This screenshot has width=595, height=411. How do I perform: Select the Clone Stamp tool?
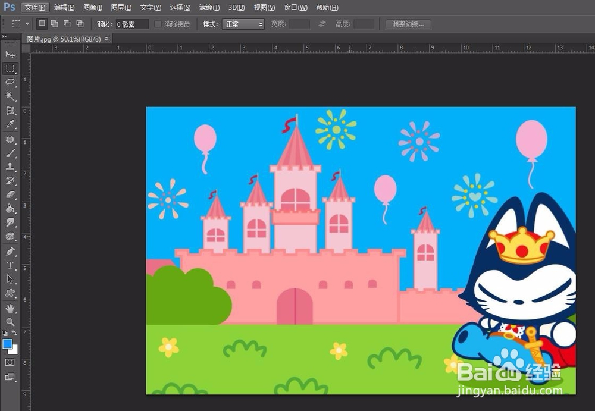point(10,167)
